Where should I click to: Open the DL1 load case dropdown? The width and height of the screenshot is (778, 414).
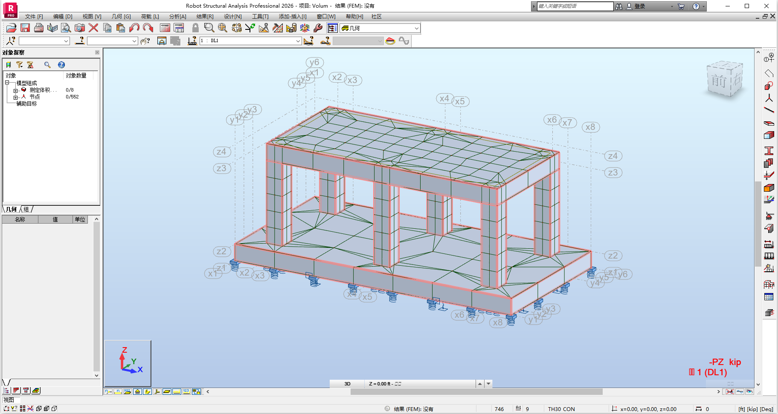(298, 41)
